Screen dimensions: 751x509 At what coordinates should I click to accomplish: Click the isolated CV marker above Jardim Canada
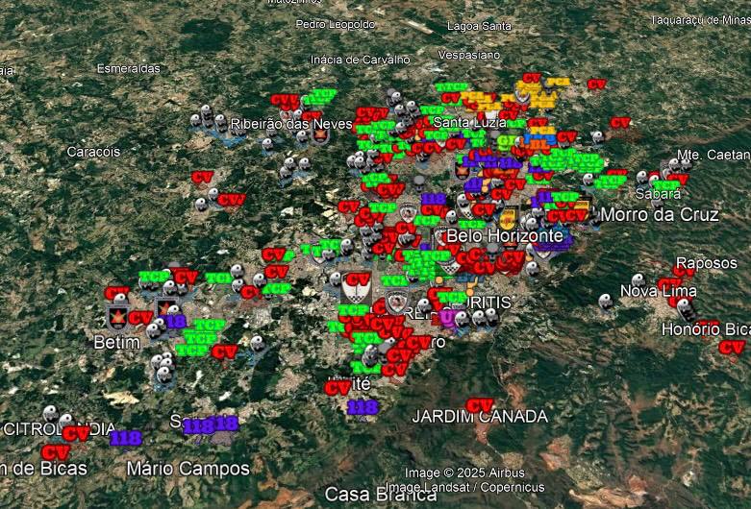coord(480,406)
